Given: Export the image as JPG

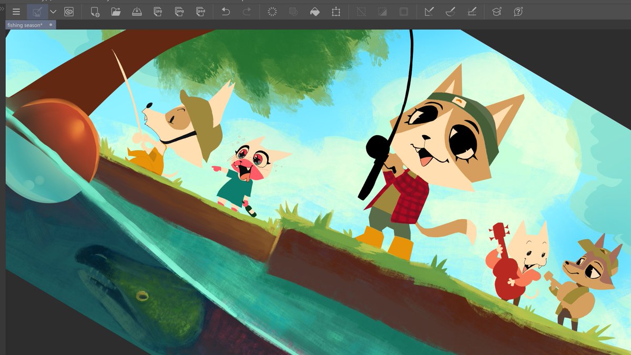Looking at the screenshot, I should (x=158, y=11).
